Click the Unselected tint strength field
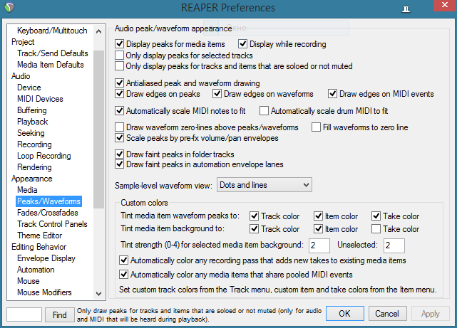The width and height of the screenshot is (457, 328). pyautogui.click(x=393, y=245)
